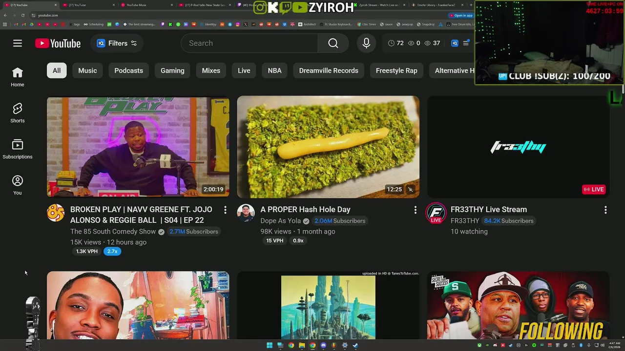
Task: Reload the page with browser refresh
Action: tap(22, 15)
